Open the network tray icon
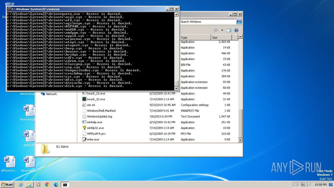This screenshot has width=334, height=188. pos(303,185)
